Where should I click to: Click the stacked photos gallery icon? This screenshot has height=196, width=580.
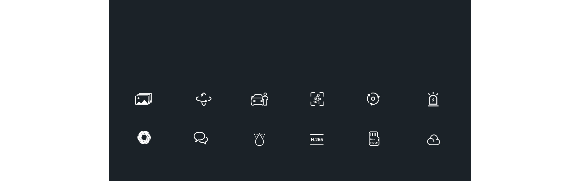143,99
